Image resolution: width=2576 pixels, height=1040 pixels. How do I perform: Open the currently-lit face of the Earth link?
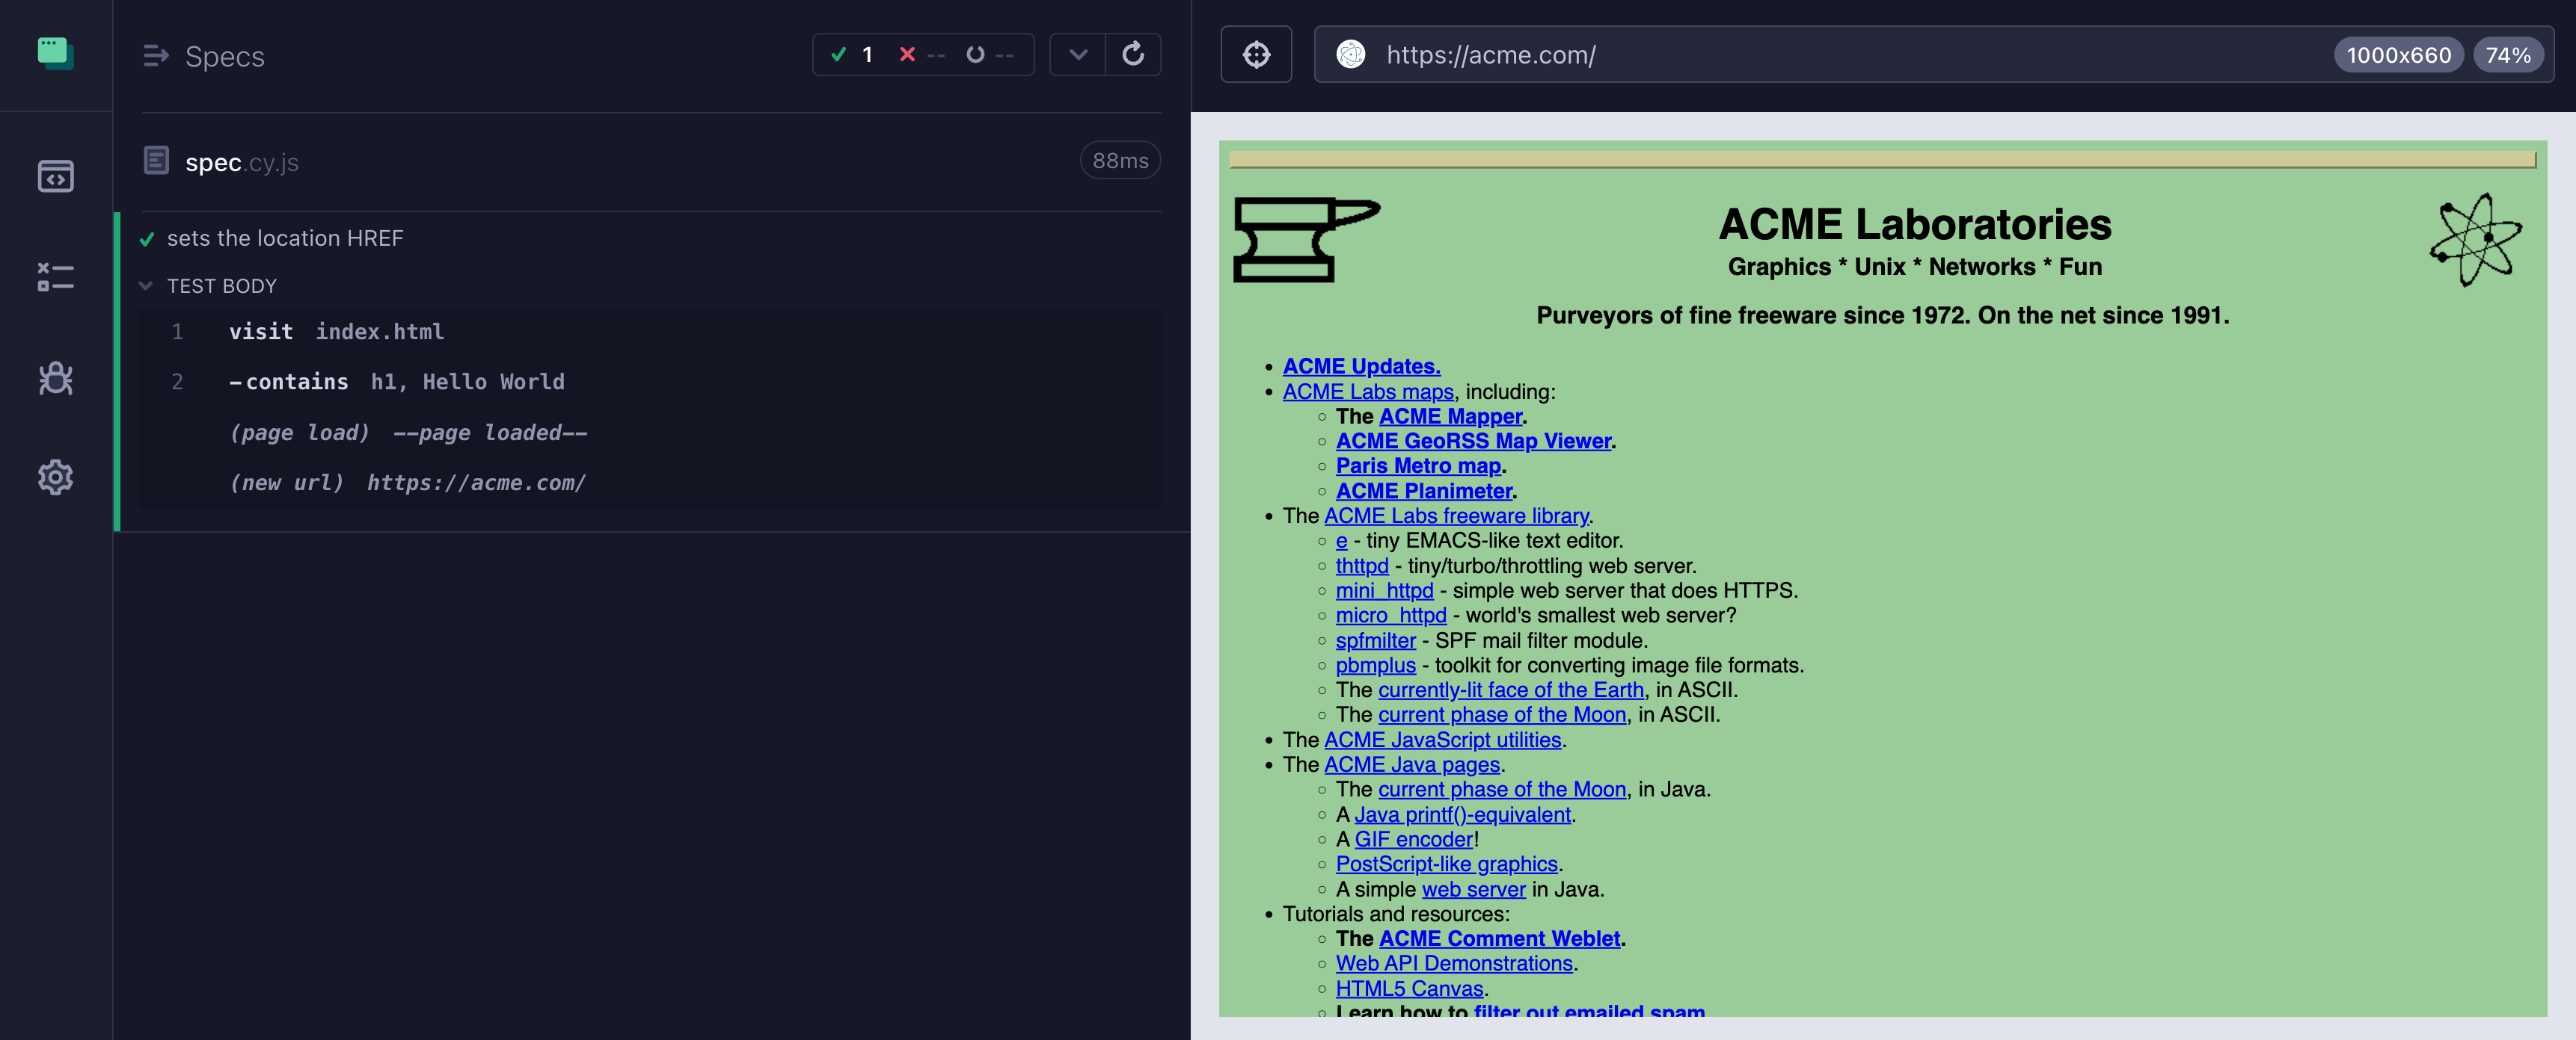point(1511,690)
